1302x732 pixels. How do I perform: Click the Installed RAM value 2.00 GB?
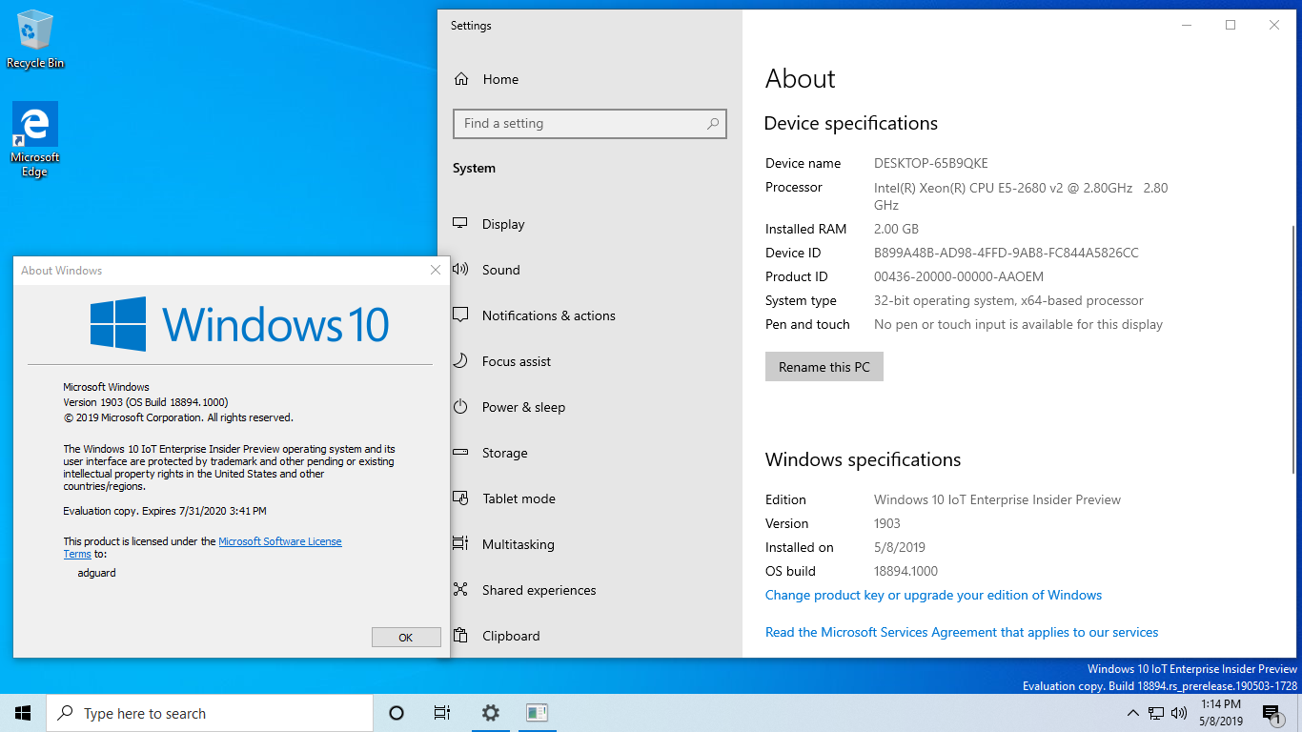click(x=896, y=229)
